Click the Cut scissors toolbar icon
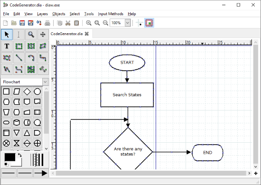261x185 pixels. pos(68,23)
